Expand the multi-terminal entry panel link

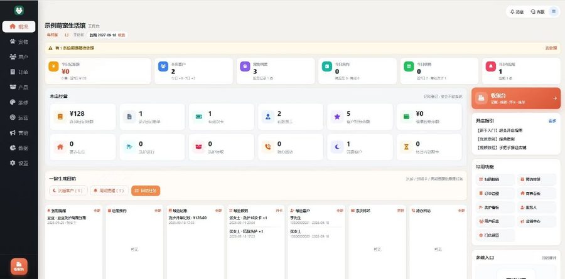click(549, 258)
